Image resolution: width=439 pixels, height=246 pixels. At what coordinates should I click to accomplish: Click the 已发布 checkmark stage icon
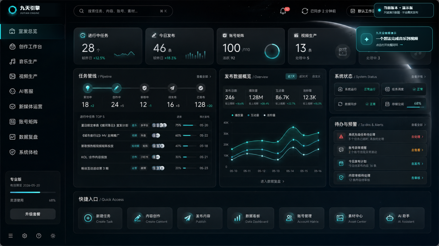[x=201, y=88]
